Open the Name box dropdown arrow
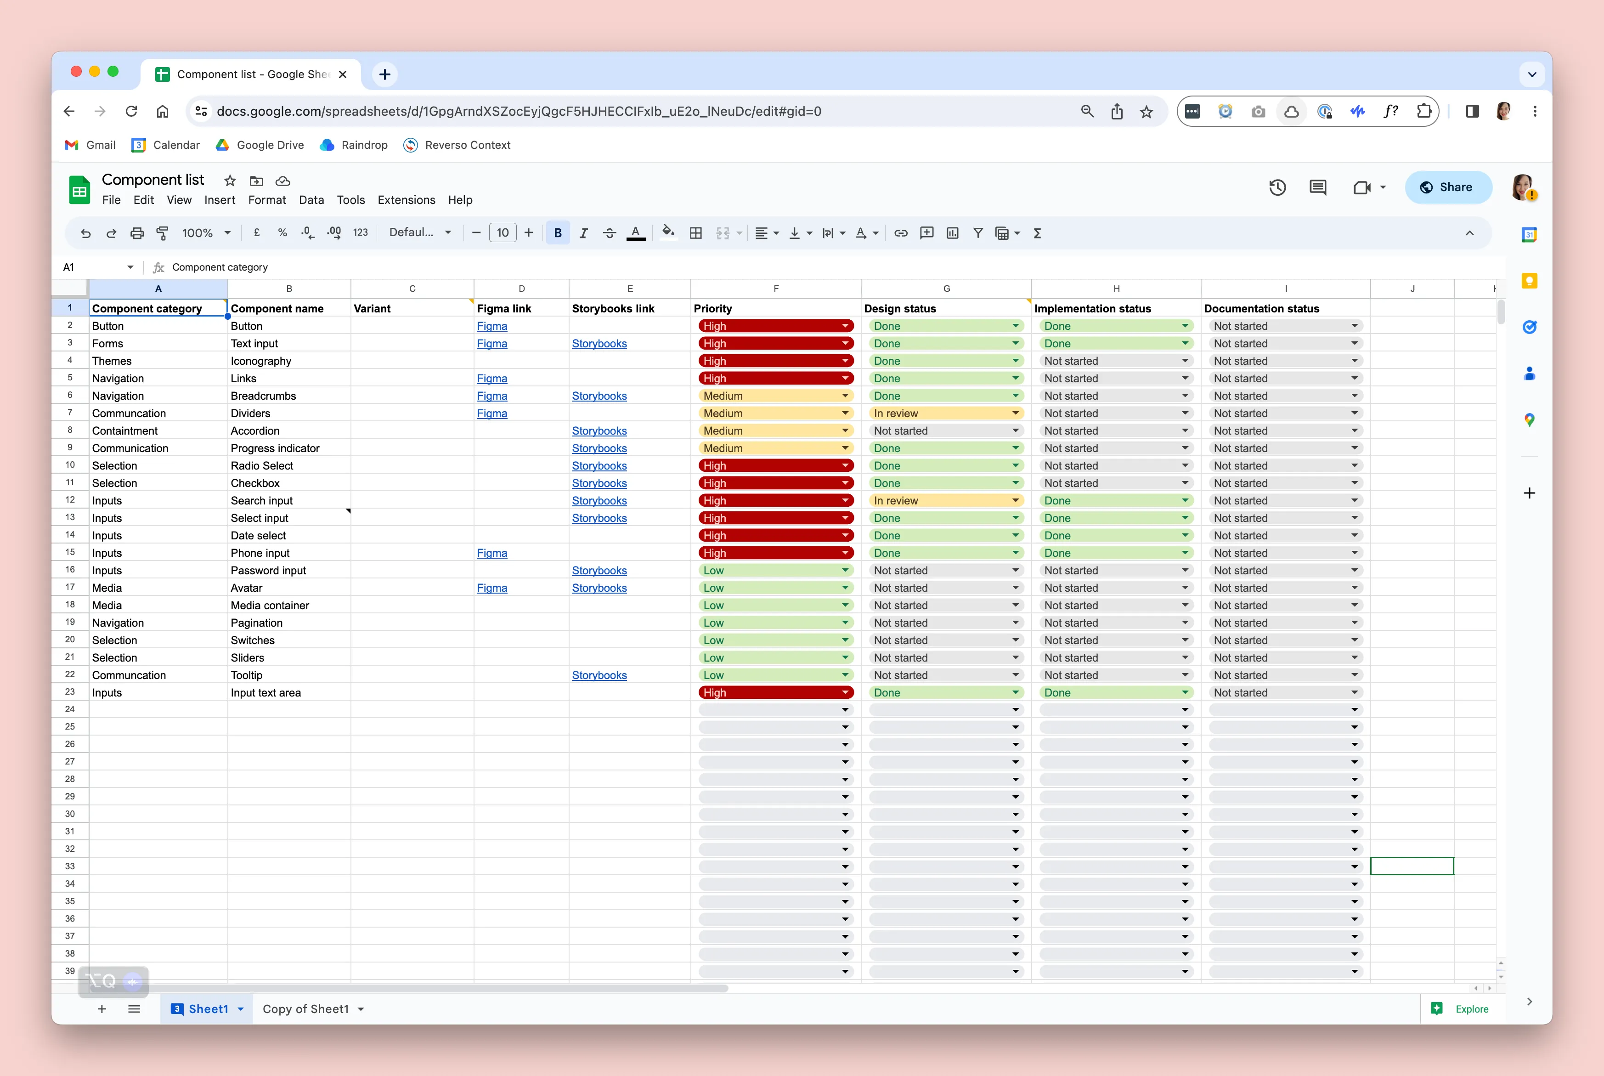 (x=130, y=267)
